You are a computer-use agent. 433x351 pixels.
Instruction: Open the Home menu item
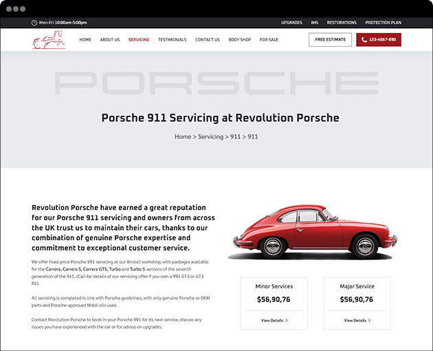85,39
